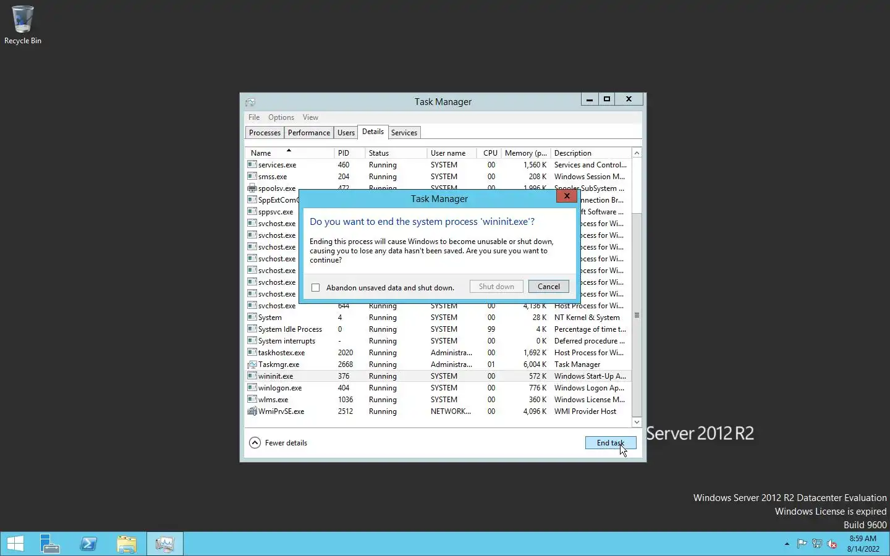Open the Recycle Bin desktop icon
Screen dimensions: 890x556
[23, 25]
